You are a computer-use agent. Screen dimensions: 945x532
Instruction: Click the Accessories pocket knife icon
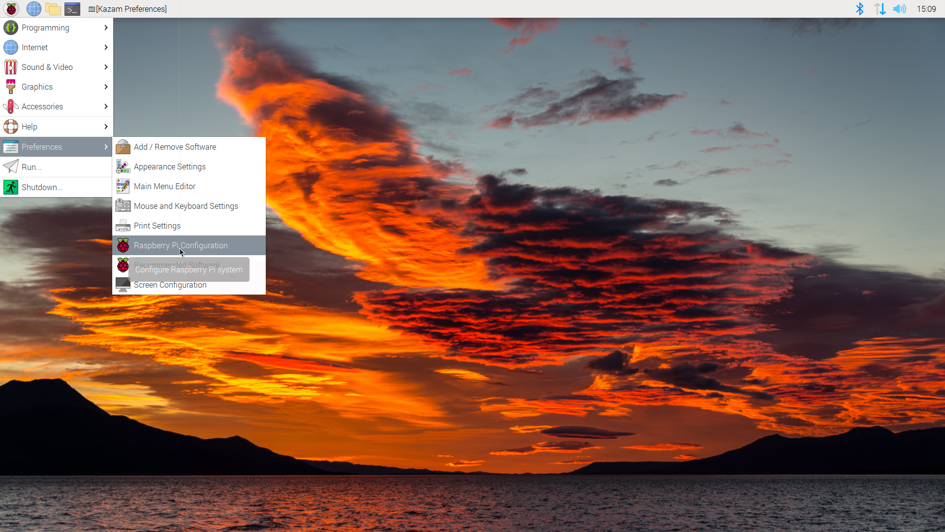click(x=11, y=106)
